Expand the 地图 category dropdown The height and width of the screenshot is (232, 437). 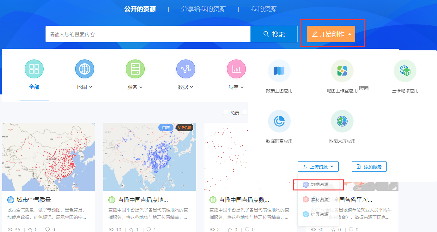[x=84, y=87]
